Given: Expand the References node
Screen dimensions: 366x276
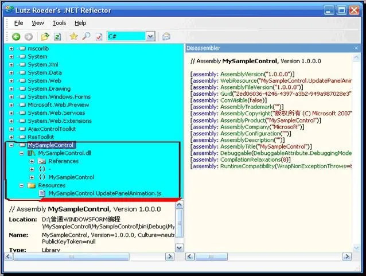Looking at the screenshot, I should click(x=32, y=161).
